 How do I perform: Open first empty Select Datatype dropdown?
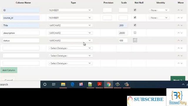(x=70, y=48)
